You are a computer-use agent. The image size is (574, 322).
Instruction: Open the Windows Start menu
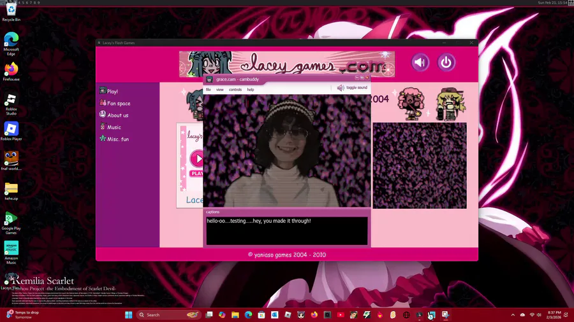128,315
